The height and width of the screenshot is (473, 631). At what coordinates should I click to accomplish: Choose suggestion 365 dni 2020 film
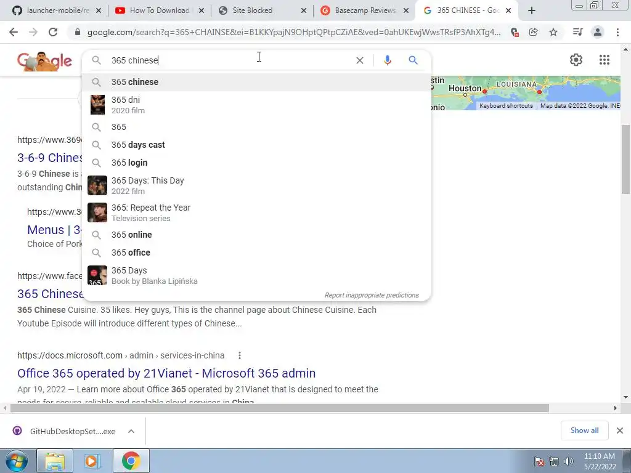click(256, 105)
